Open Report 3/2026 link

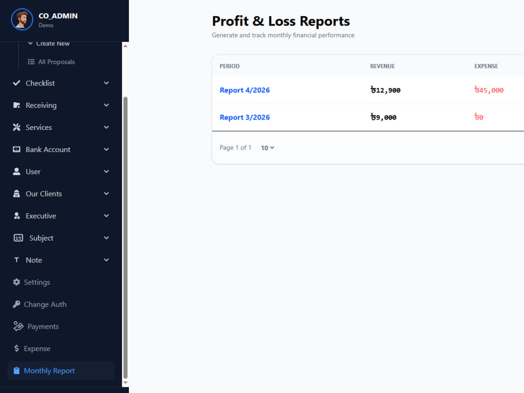tap(245, 117)
